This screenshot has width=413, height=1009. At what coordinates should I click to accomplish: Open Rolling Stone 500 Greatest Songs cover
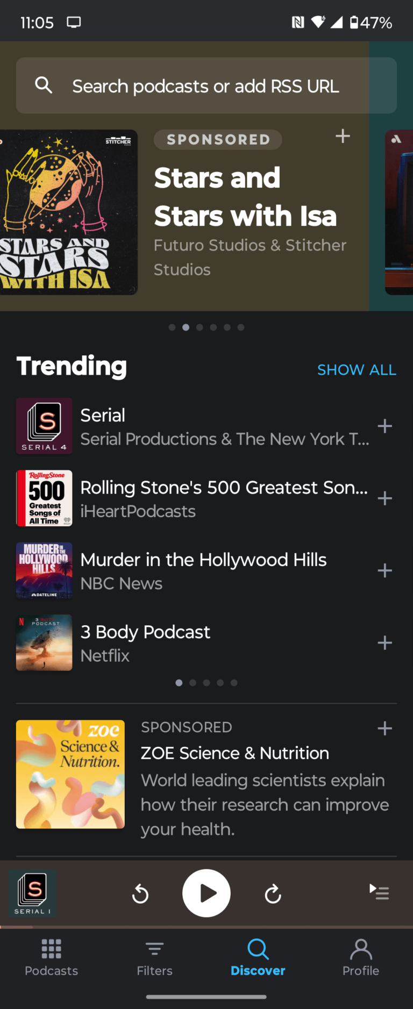(x=44, y=498)
